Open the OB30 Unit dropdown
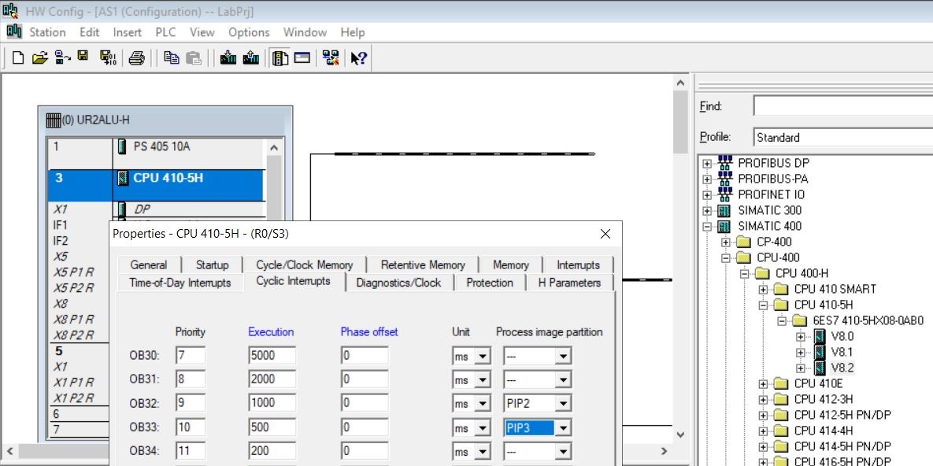 [x=483, y=357]
